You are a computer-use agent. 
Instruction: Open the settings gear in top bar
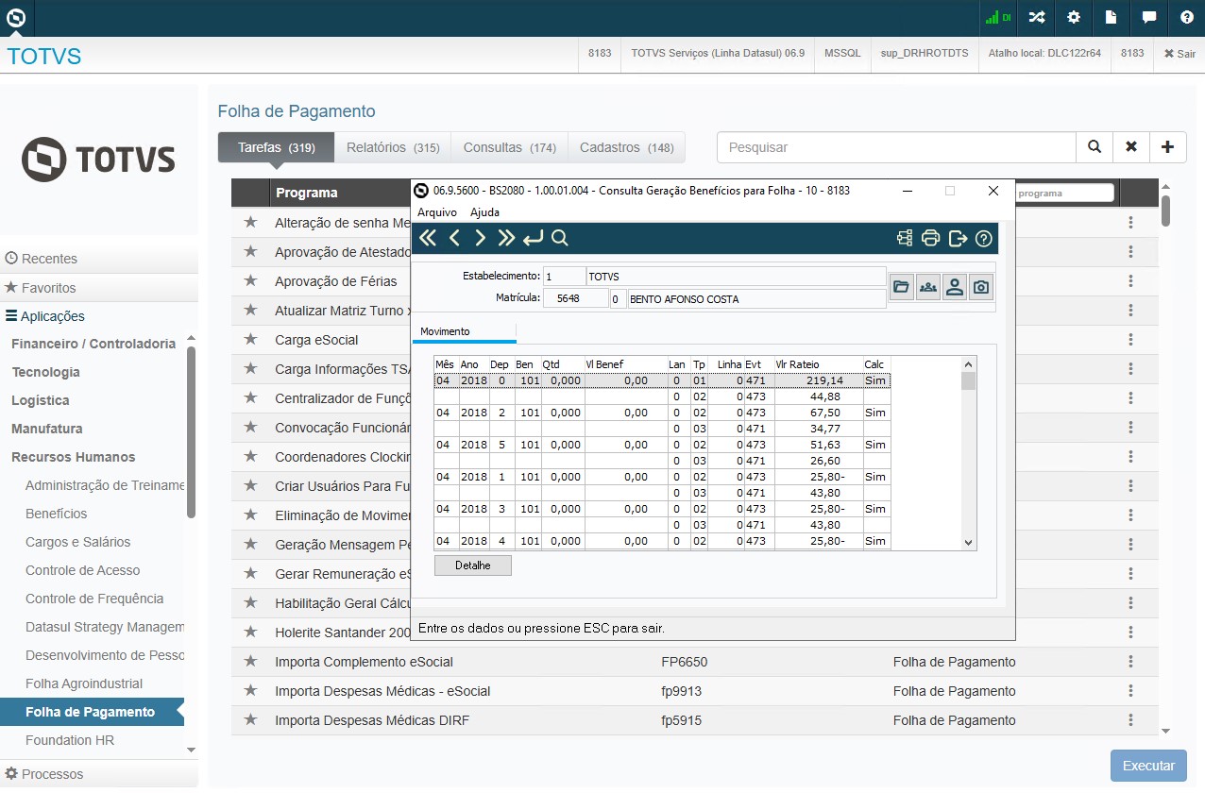pyautogui.click(x=1074, y=17)
